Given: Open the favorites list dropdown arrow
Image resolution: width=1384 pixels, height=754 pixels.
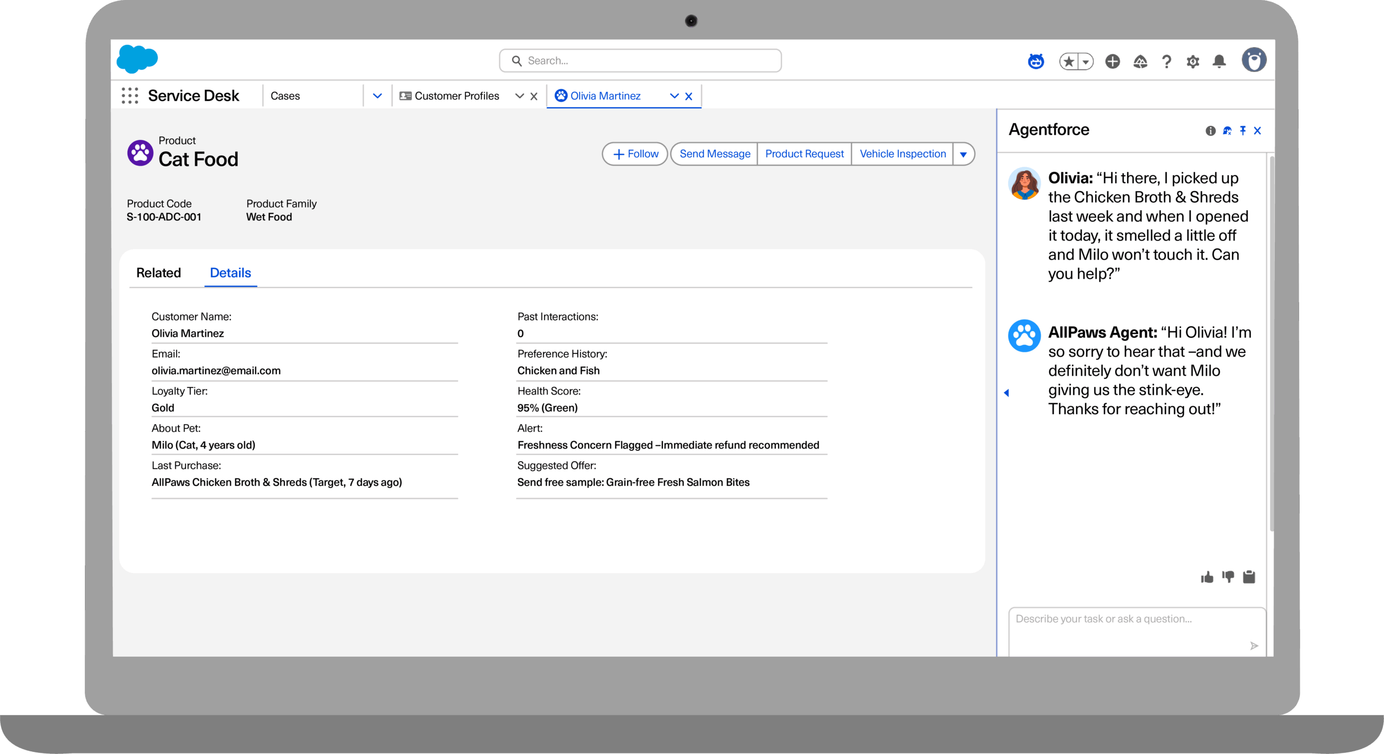Looking at the screenshot, I should pos(1086,62).
